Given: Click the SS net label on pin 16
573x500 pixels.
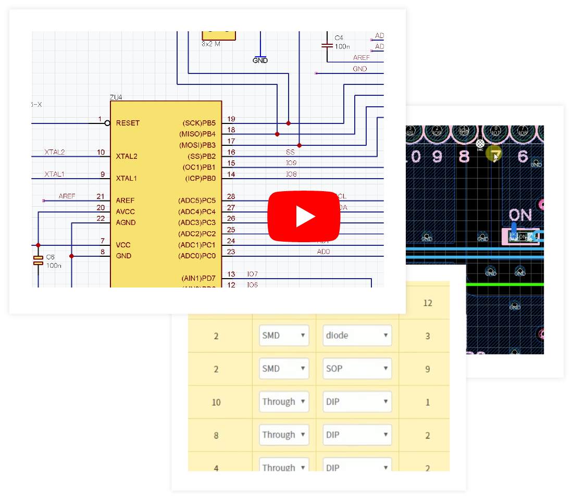Looking at the screenshot, I should coord(290,152).
